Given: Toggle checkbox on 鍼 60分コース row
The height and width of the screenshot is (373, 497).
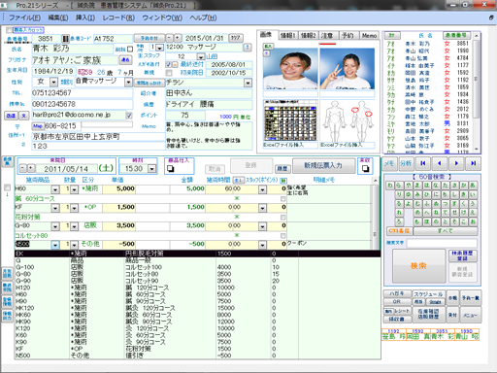Looking at the screenshot, I should click(x=283, y=198).
